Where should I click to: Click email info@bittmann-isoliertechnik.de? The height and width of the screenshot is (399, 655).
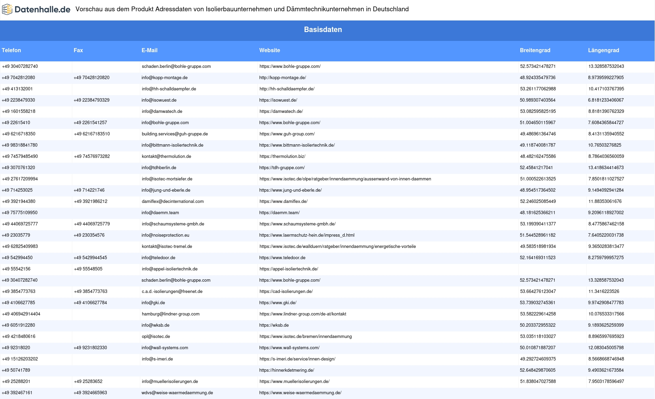coord(172,145)
